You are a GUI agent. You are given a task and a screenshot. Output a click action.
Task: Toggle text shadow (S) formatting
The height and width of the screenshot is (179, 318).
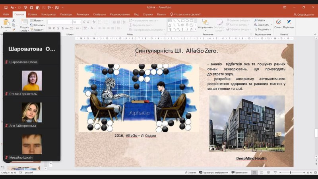click(62, 28)
